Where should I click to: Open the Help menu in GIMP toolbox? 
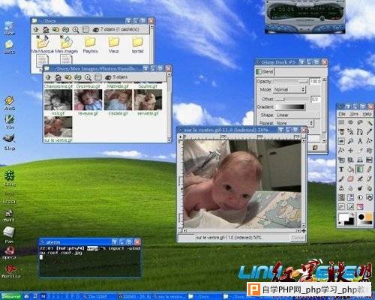(367, 114)
